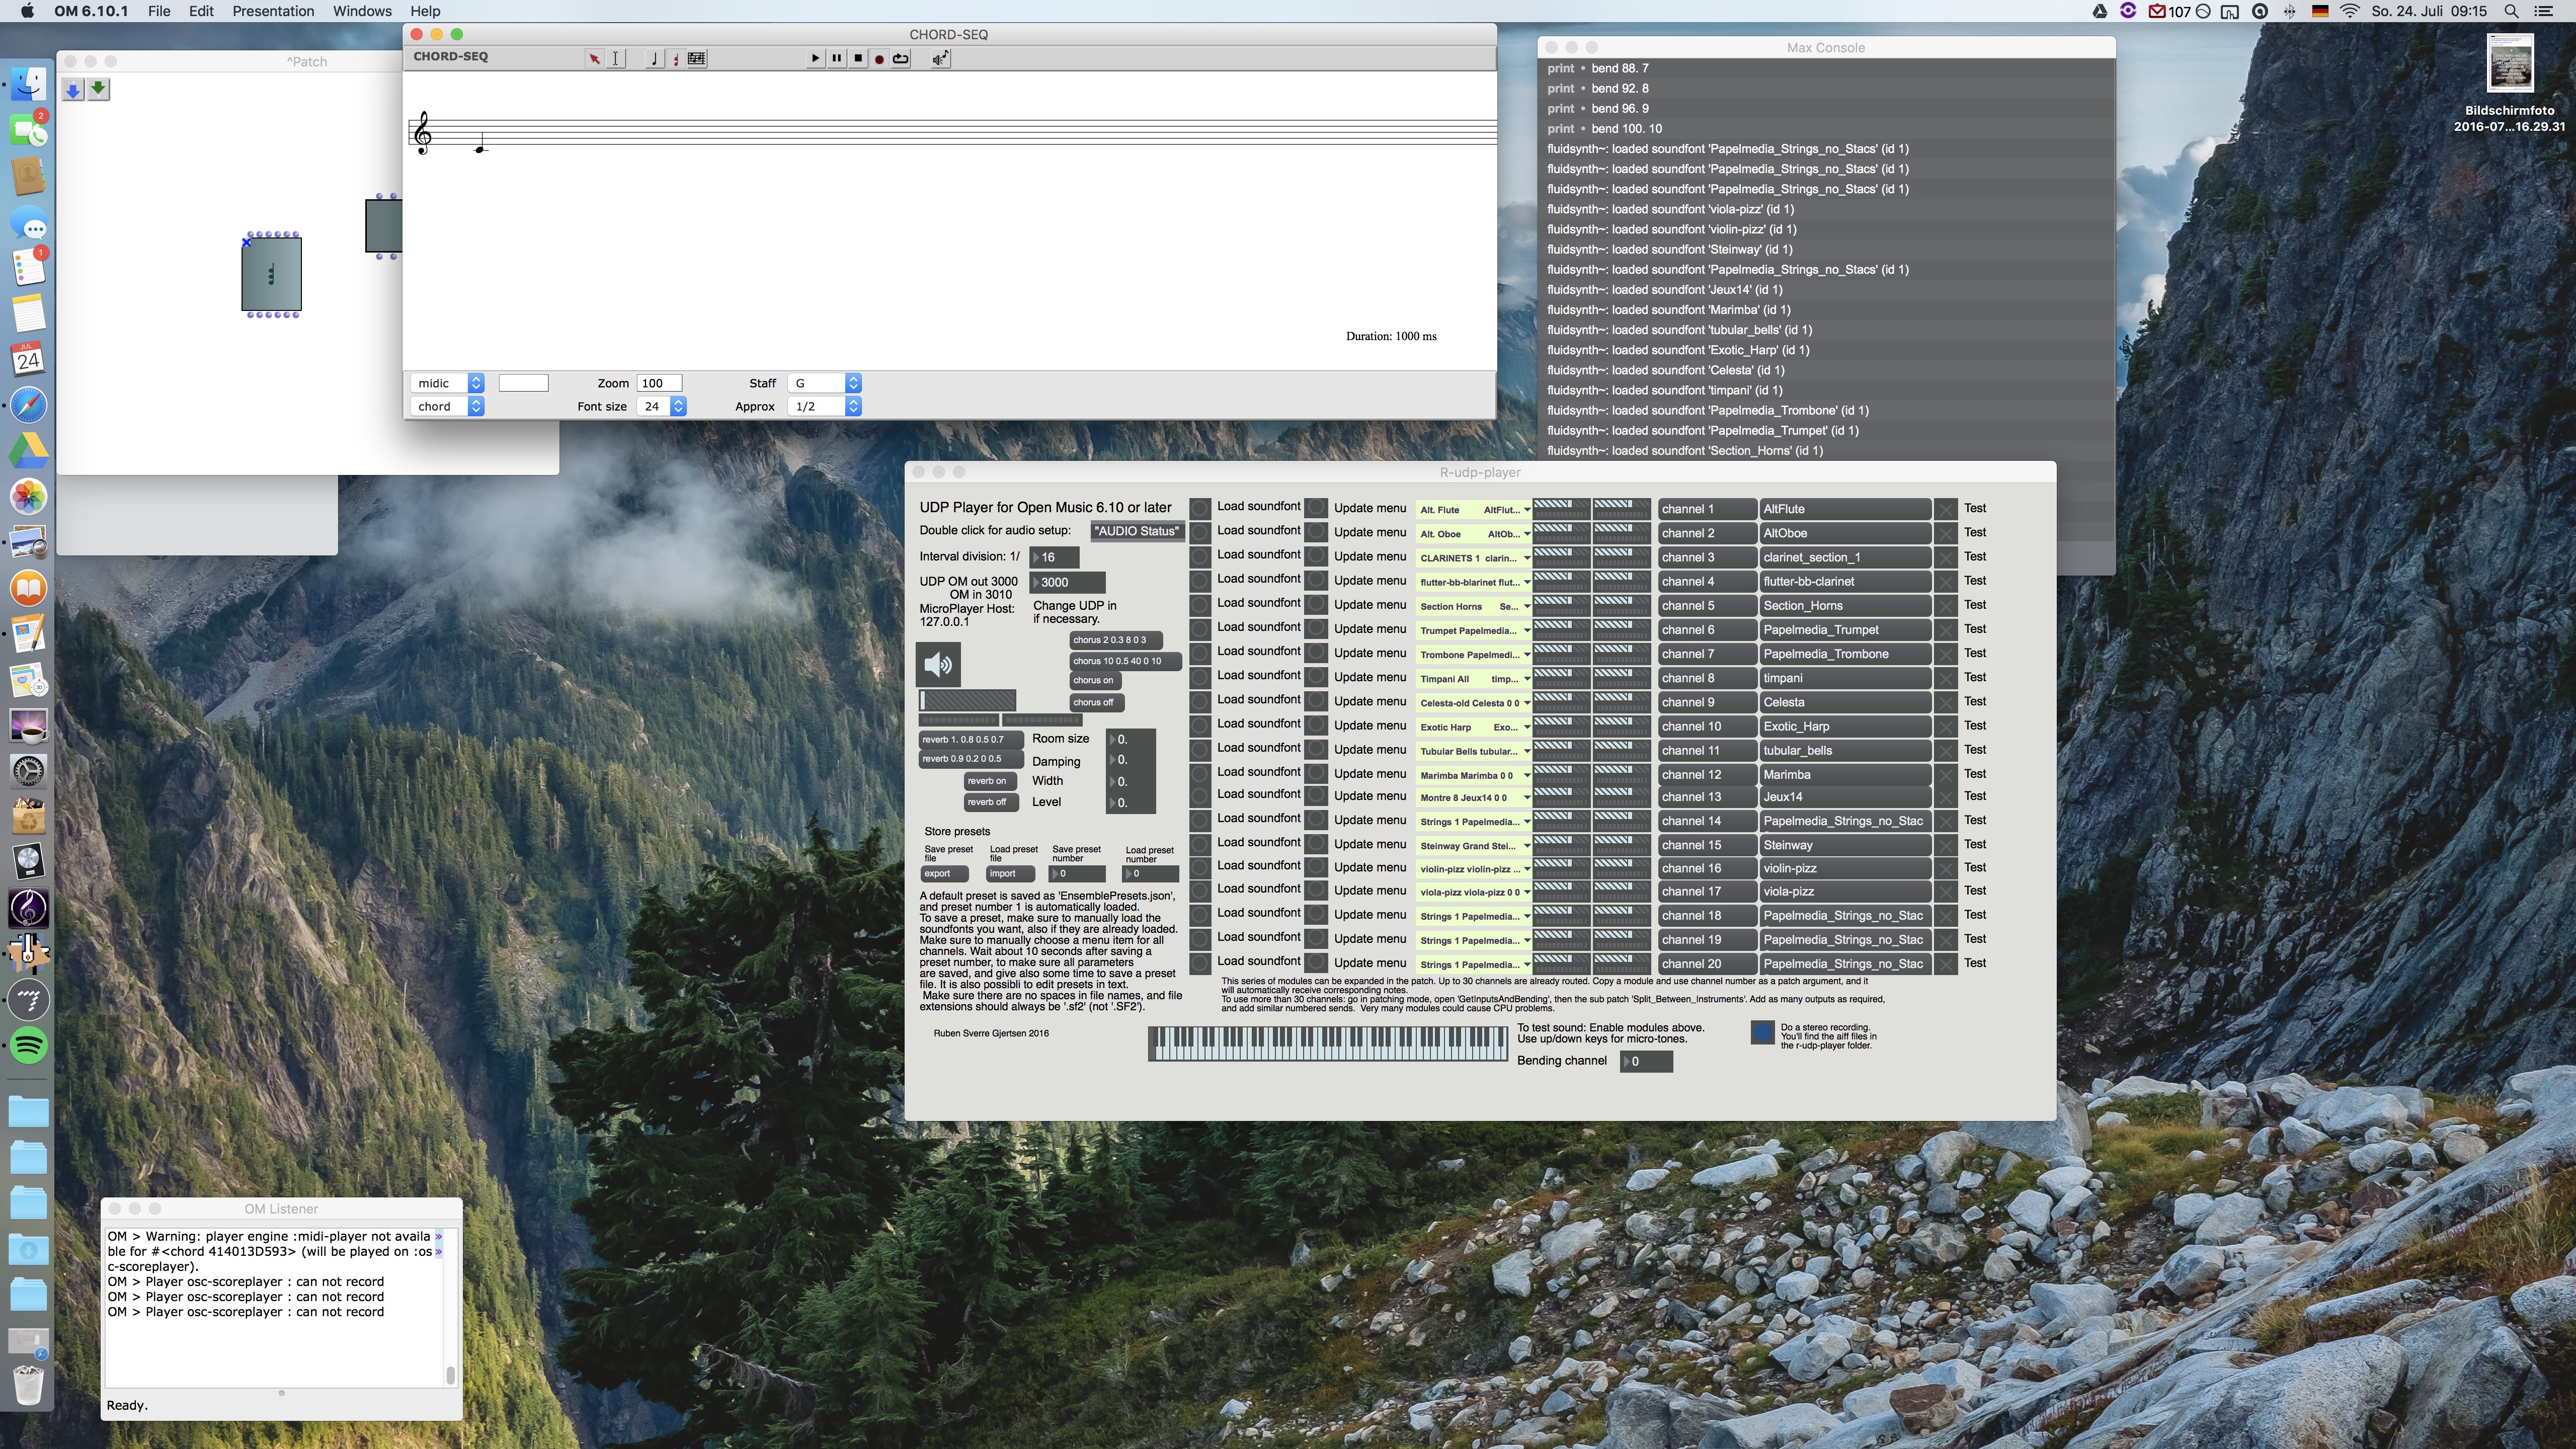The width and height of the screenshot is (2576, 1449).
Task: Toggle Load soundfont for channel 1 row
Action: (1200, 508)
